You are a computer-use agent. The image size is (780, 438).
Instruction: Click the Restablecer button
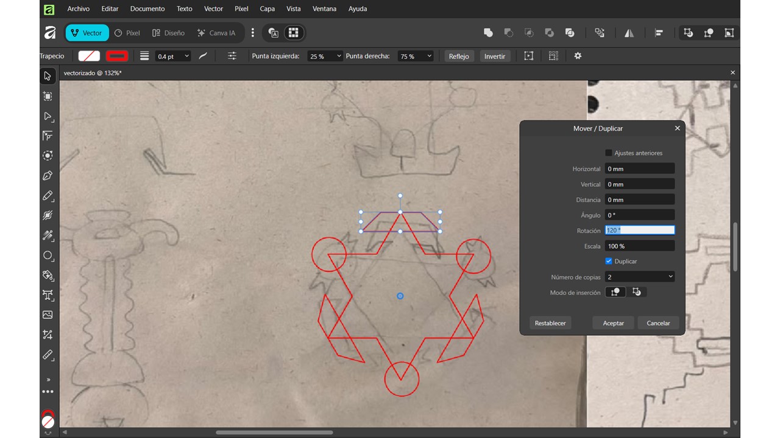point(550,323)
